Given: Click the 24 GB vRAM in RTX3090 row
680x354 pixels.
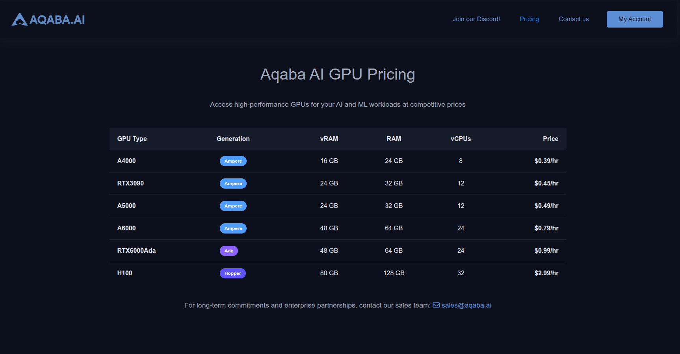Looking at the screenshot, I should click(329, 183).
